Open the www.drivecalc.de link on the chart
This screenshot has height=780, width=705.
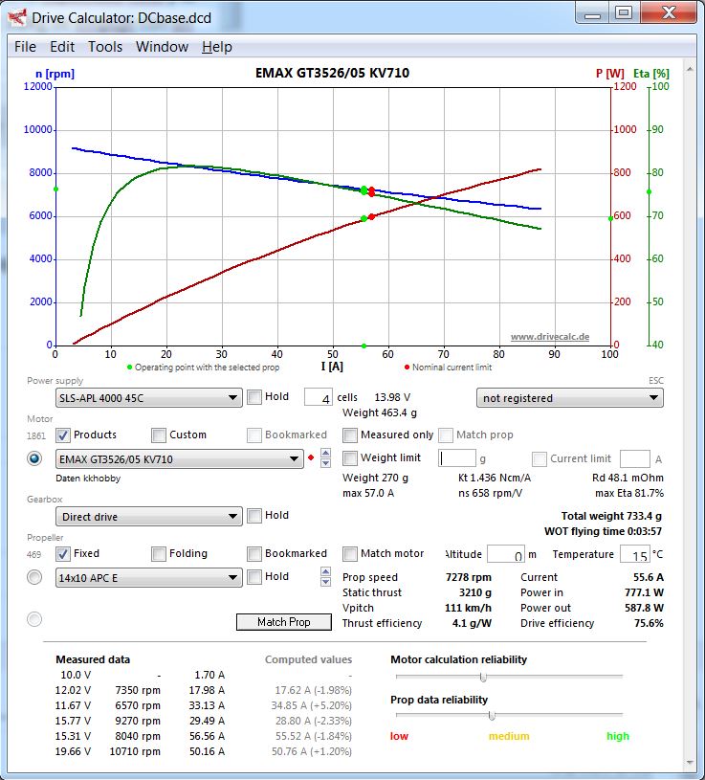coord(550,337)
